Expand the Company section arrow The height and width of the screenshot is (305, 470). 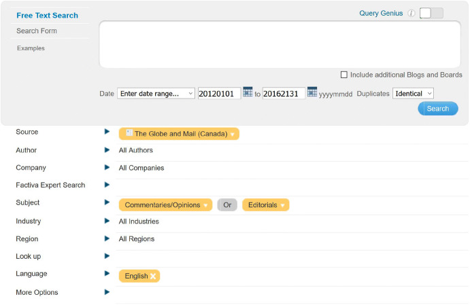click(x=107, y=168)
